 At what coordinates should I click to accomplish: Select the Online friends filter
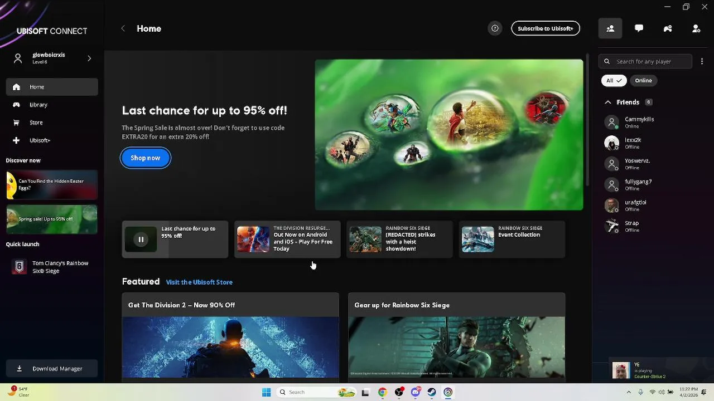tap(643, 80)
